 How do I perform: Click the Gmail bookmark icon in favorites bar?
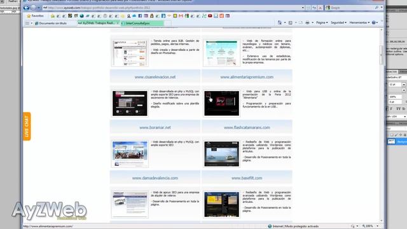click(181, 16)
